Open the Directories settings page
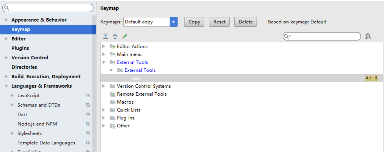Viewport: 384px width, 152px height. (x=24, y=67)
